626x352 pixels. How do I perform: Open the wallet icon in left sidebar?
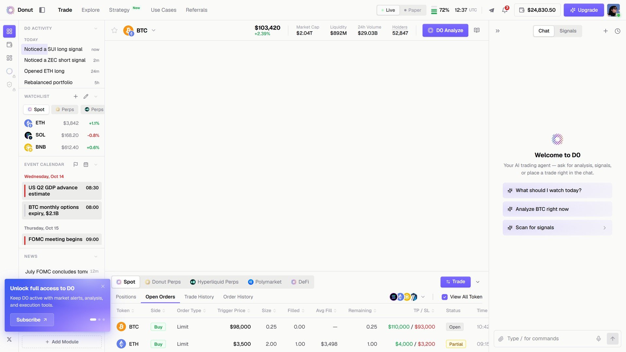[9, 45]
